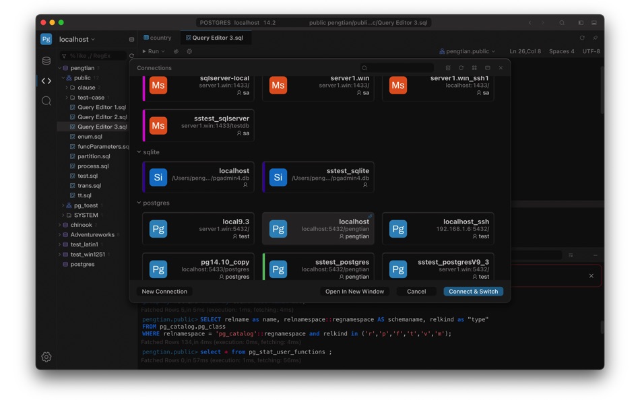Select the sstest_postgresV9_3 connection card
Image resolution: width=640 pixels, height=400 pixels.
438,267
